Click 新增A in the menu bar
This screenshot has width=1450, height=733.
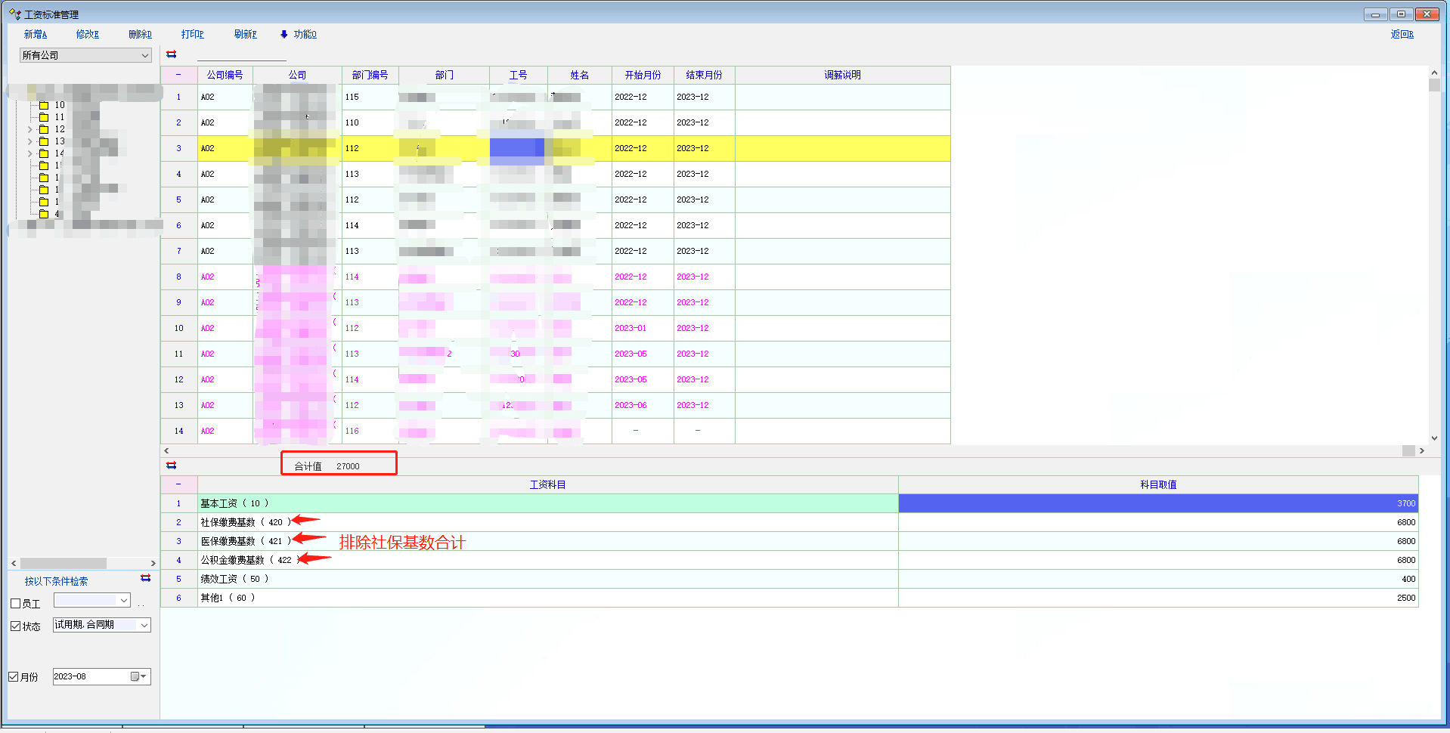tap(35, 34)
